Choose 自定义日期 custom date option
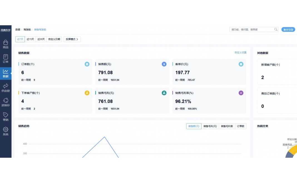297x183 pixels. point(54,39)
